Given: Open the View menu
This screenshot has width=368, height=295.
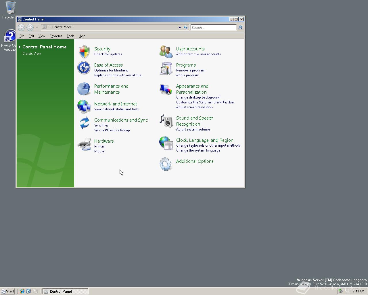Looking at the screenshot, I should pyautogui.click(x=42, y=36).
